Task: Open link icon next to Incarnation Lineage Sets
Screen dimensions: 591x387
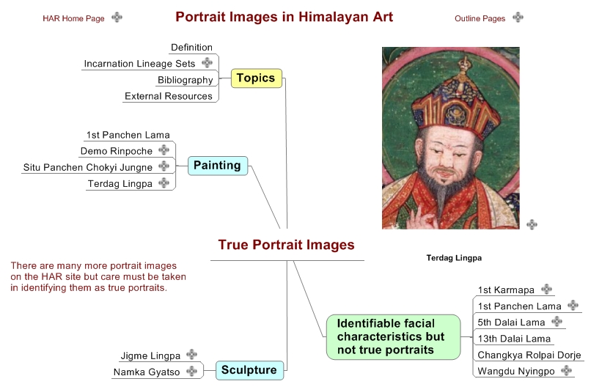Action: (x=207, y=62)
